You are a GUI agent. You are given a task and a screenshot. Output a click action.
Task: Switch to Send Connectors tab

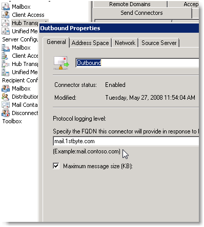coord(141,13)
